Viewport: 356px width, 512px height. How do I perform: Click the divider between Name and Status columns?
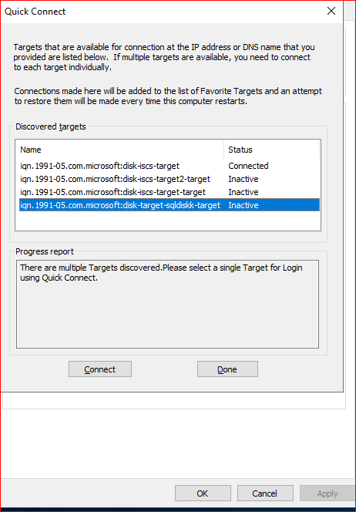click(224, 150)
